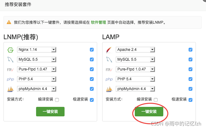This screenshot has width=206, height=129.
Task: Open the 软件管理 link
Action: (98, 22)
